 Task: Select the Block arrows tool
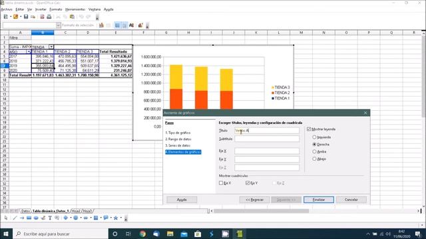pos(86,218)
